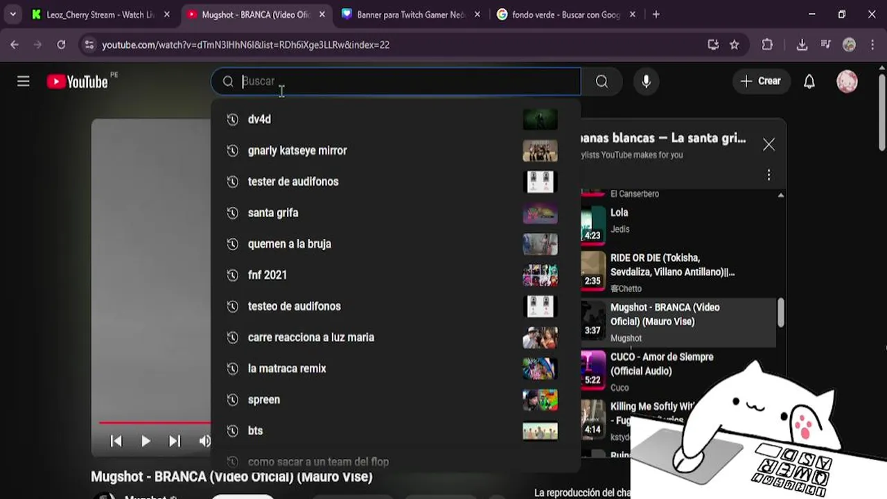Select 'quemen a la bruja' suggestion
This screenshot has width=887, height=499.
[x=396, y=244]
